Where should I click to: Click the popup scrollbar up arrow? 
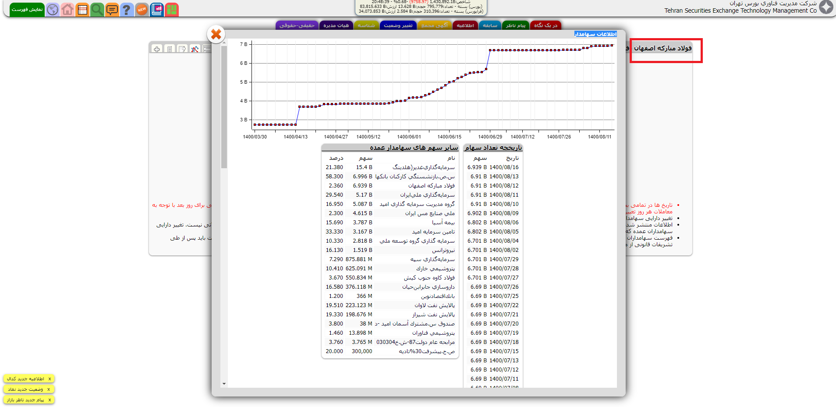[224, 42]
